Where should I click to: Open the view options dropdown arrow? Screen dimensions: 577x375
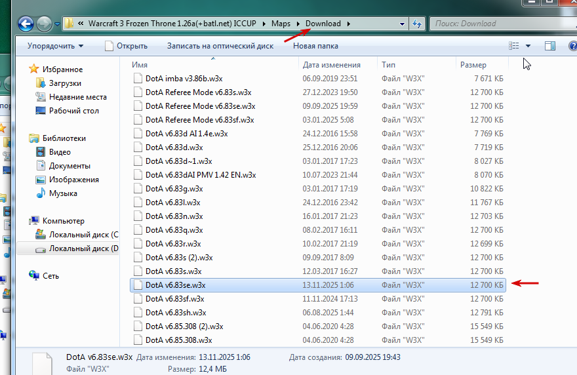click(x=528, y=46)
